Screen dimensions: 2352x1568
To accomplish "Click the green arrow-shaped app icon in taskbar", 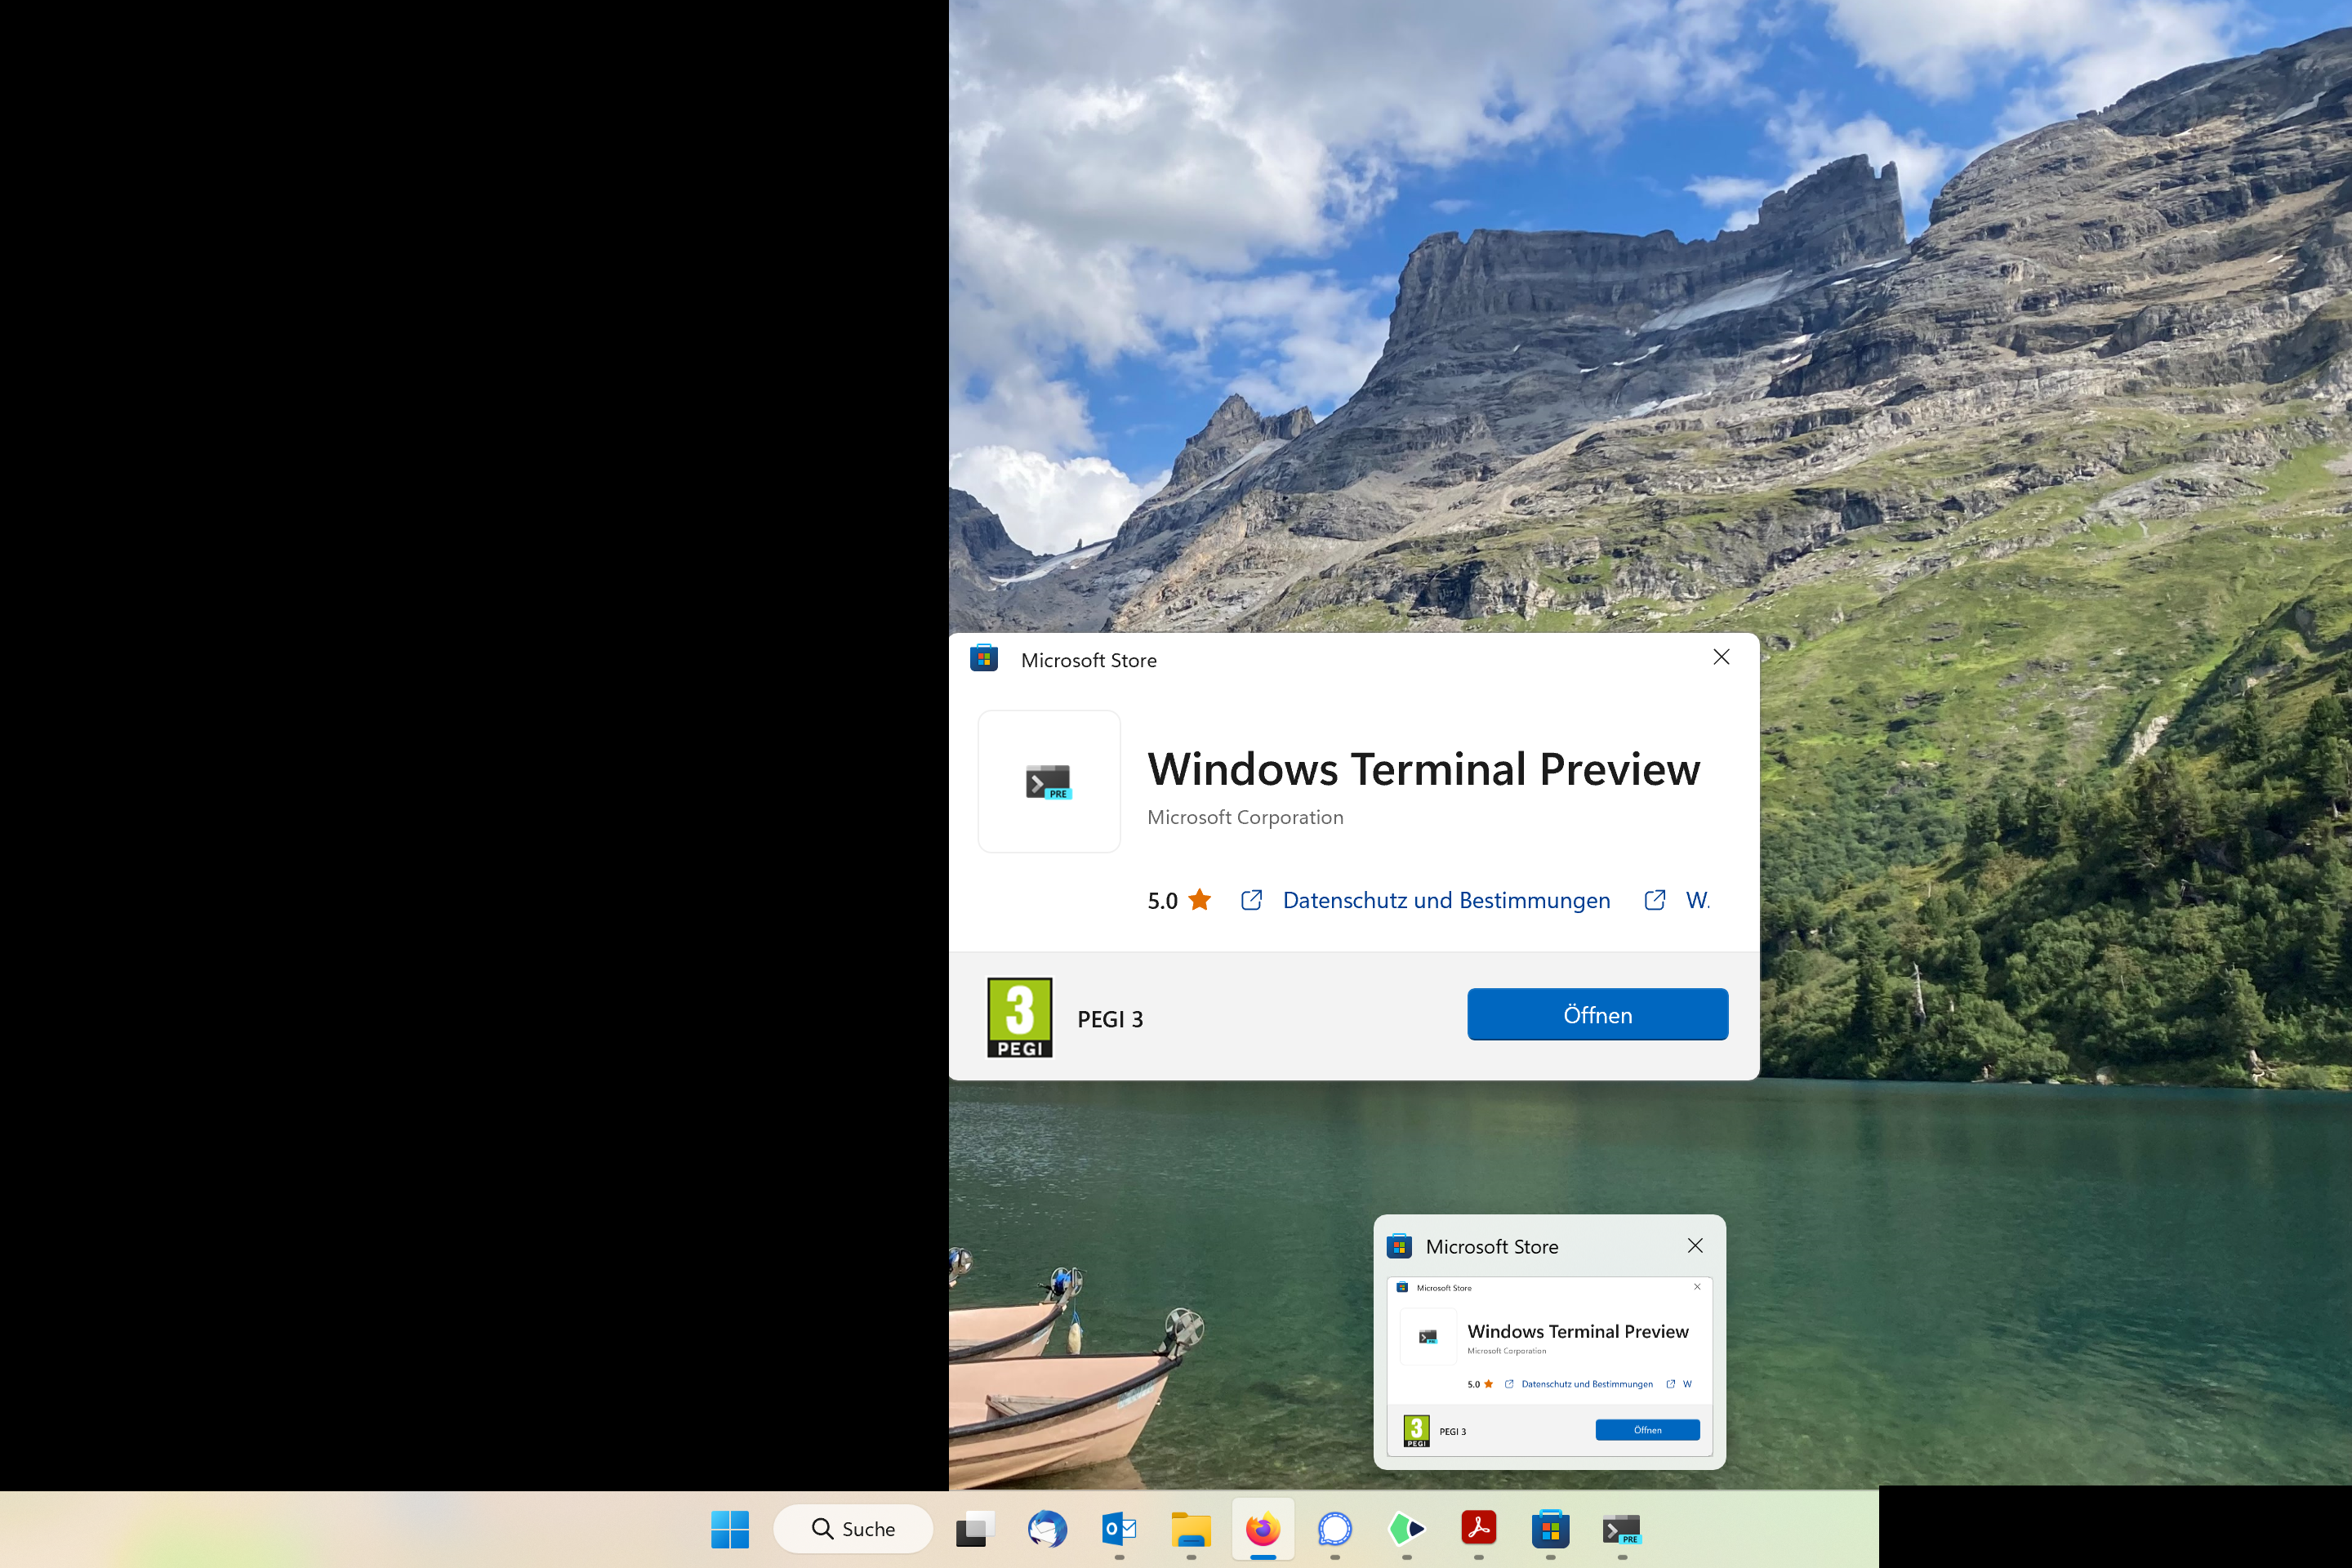I will pos(1407,1529).
